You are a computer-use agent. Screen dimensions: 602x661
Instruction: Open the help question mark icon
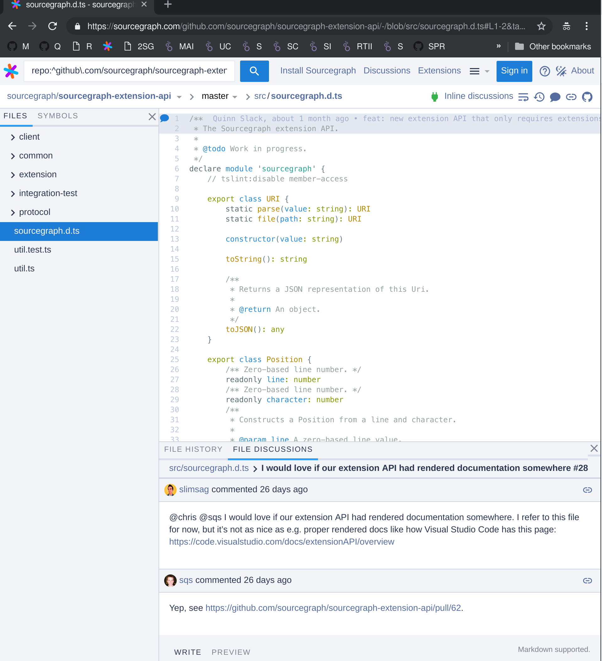click(x=545, y=71)
